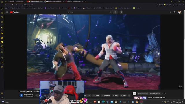Create a Clip of the video
The width and height of the screenshot is (185, 104).
click(x=115, y=96)
